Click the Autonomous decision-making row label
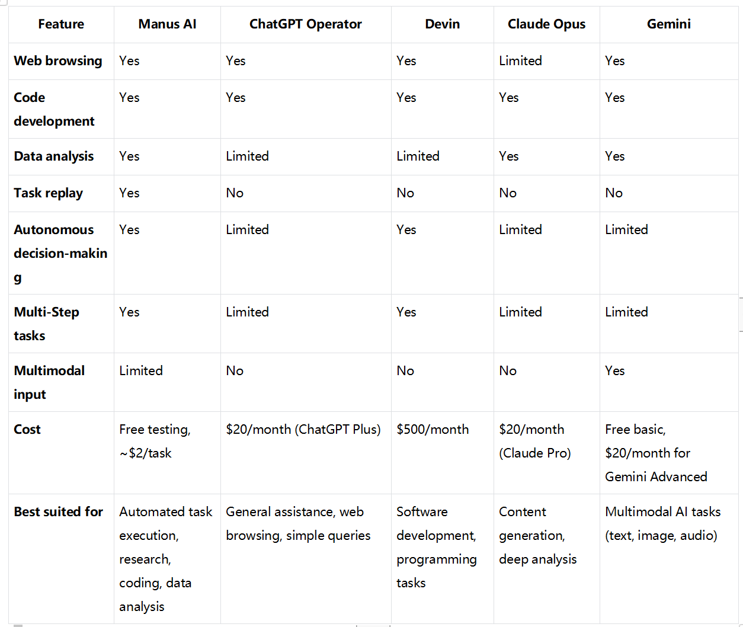Image resolution: width=743 pixels, height=627 pixels. pyautogui.click(x=60, y=253)
